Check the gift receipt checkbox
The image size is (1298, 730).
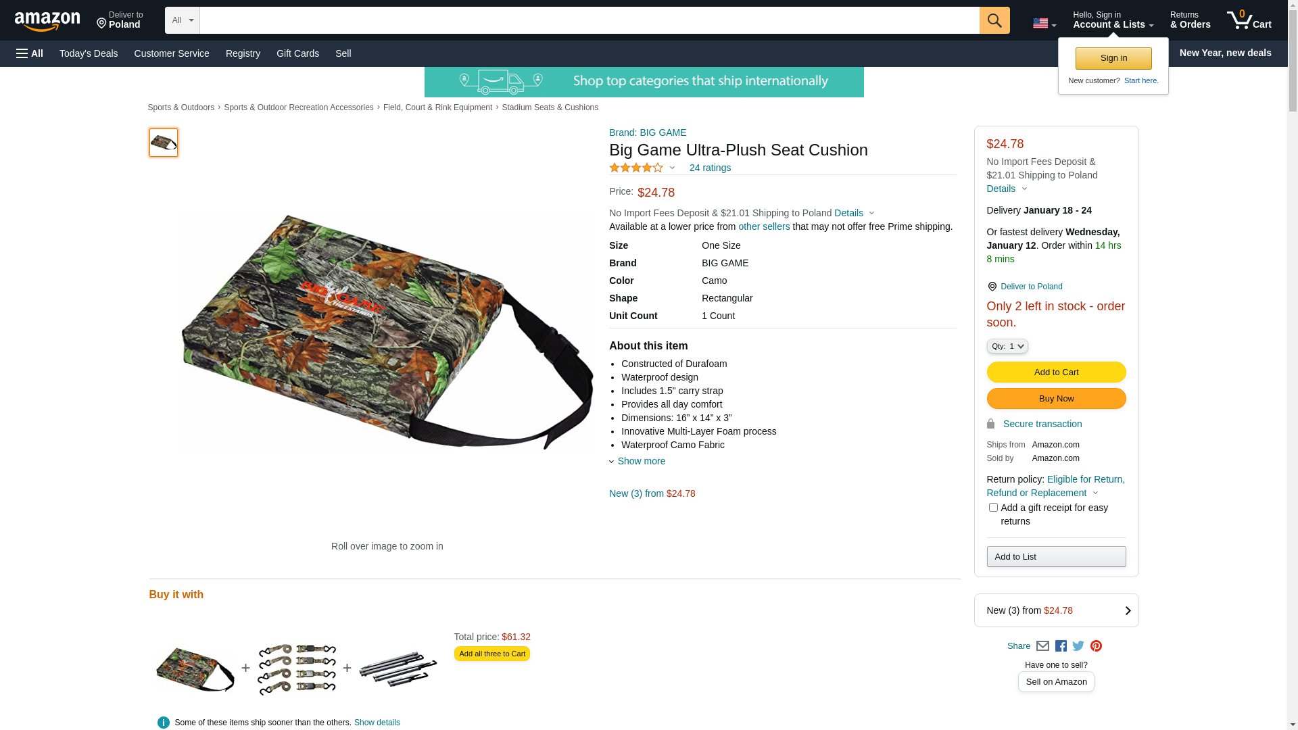993,508
